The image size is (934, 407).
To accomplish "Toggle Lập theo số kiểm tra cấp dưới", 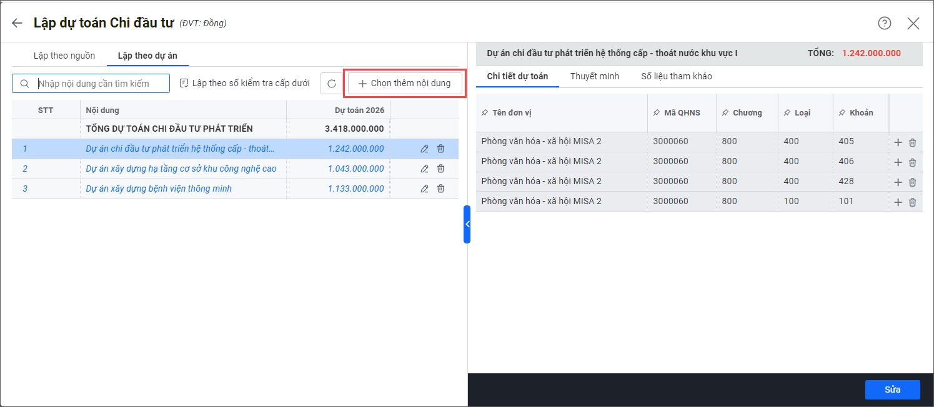I will click(244, 83).
